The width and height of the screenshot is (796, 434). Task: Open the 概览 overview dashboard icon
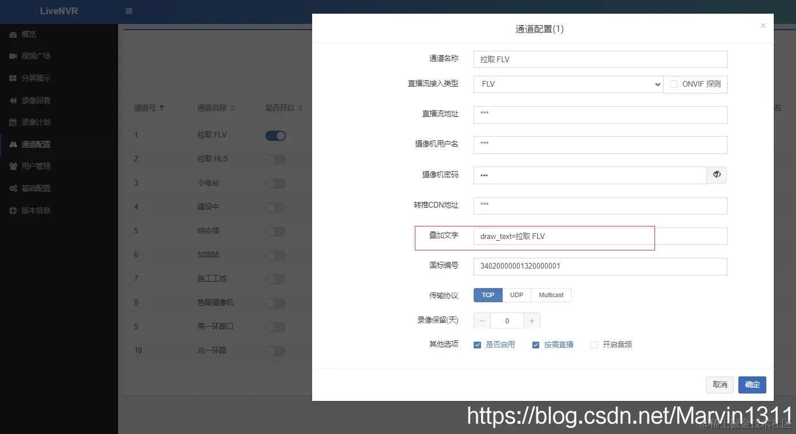click(13, 34)
